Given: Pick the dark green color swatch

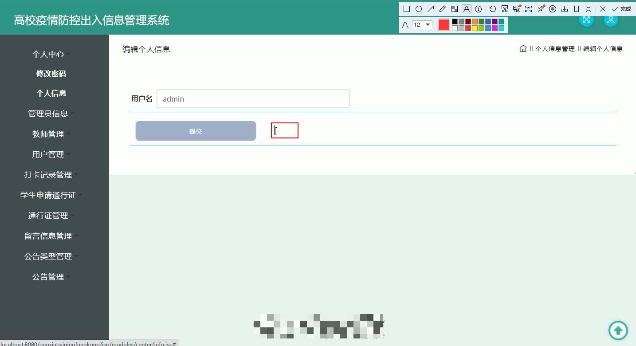Looking at the screenshot, I should pyautogui.click(x=481, y=21).
